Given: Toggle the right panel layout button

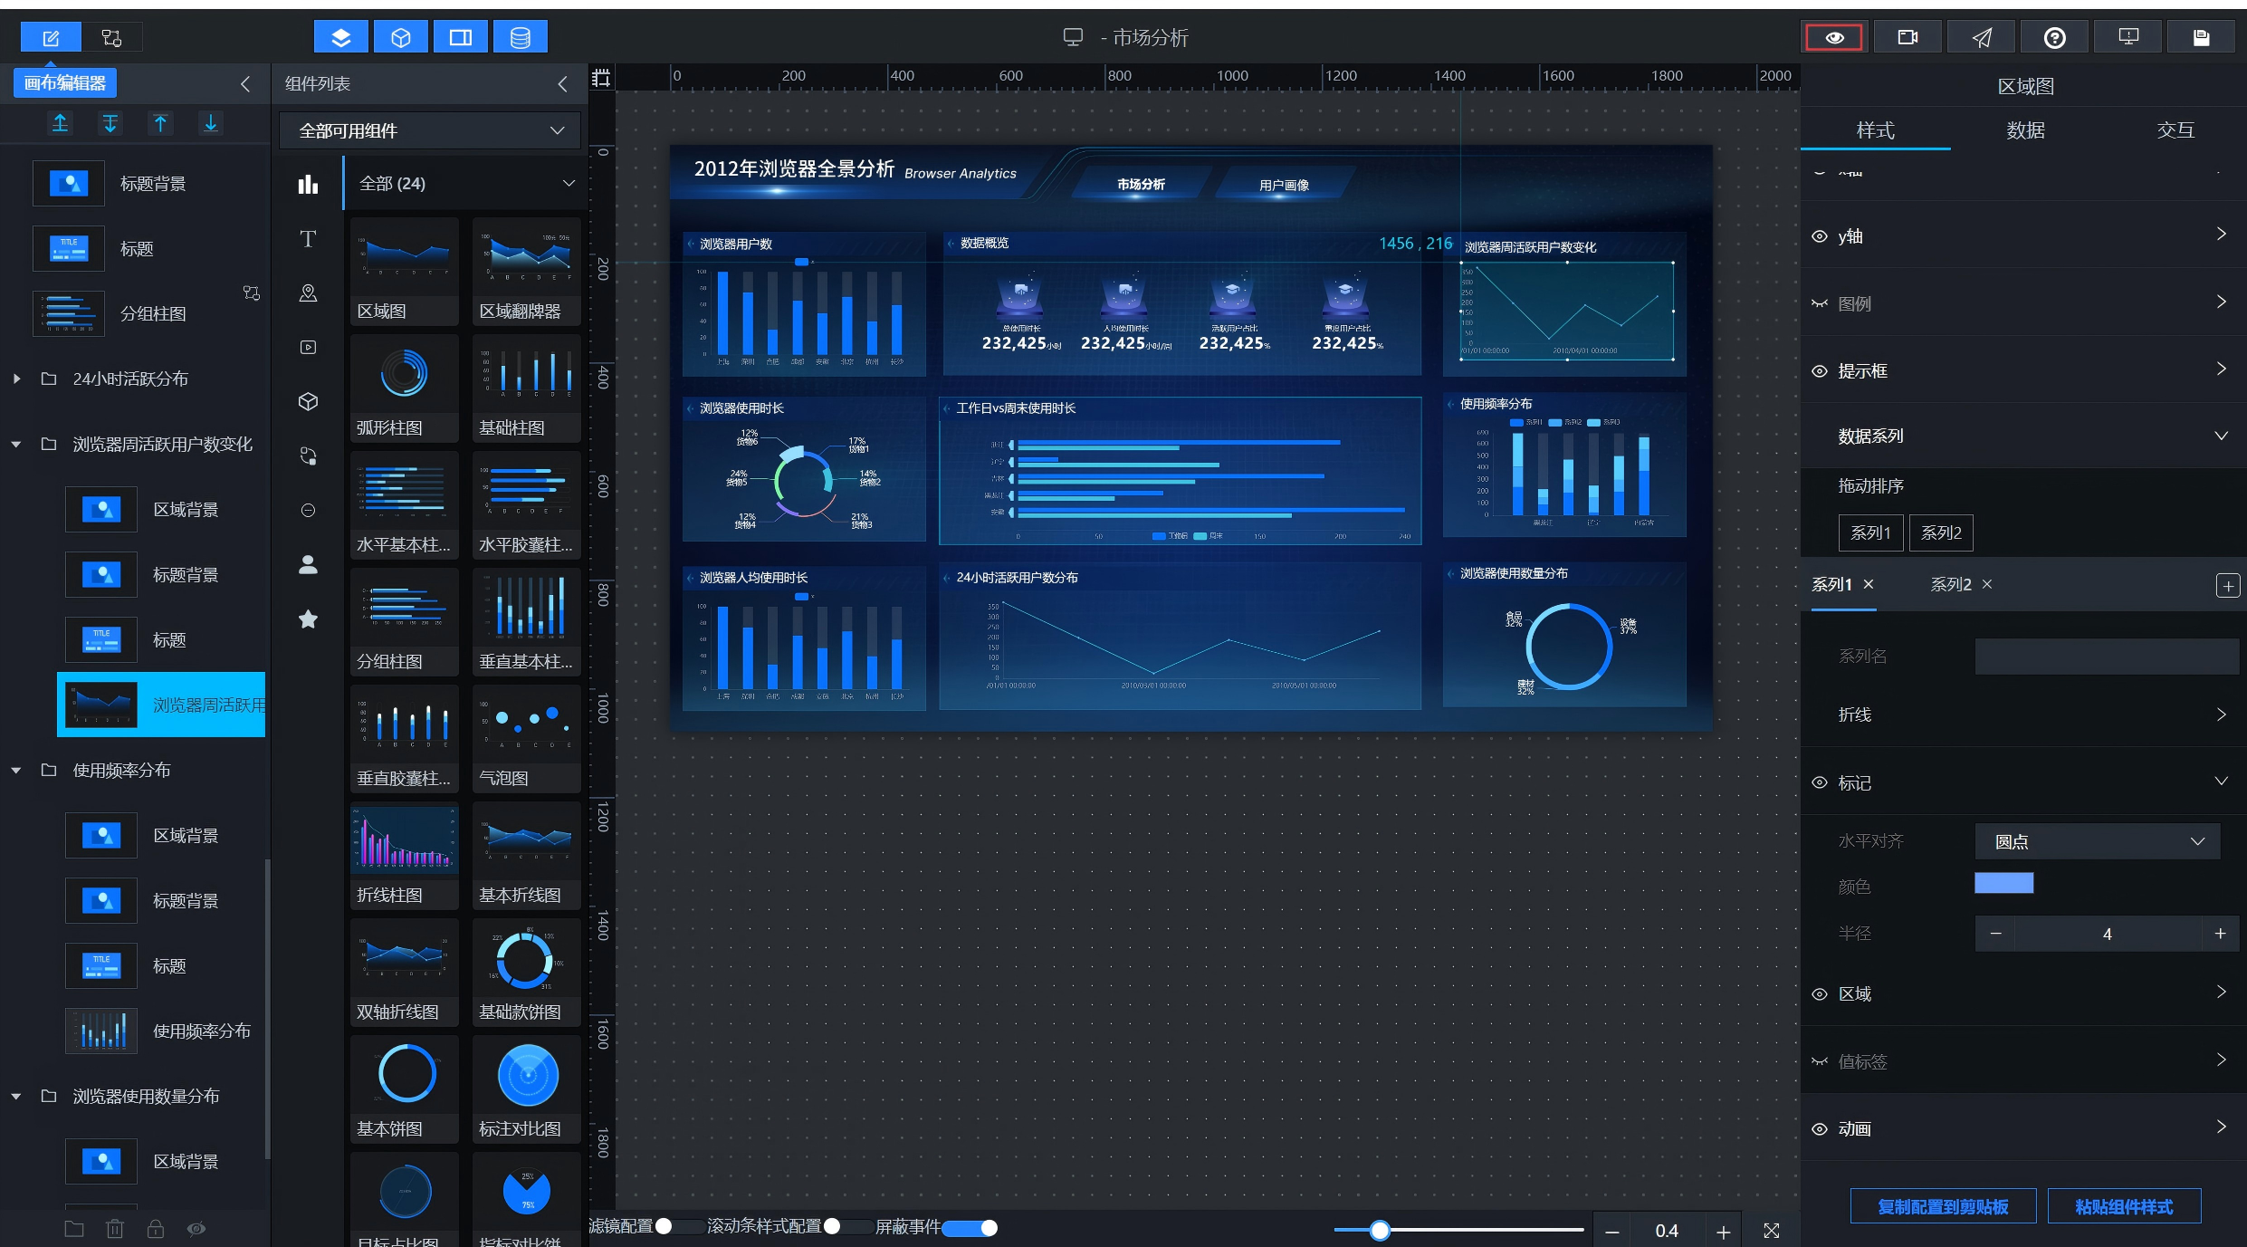Looking at the screenshot, I should [461, 37].
